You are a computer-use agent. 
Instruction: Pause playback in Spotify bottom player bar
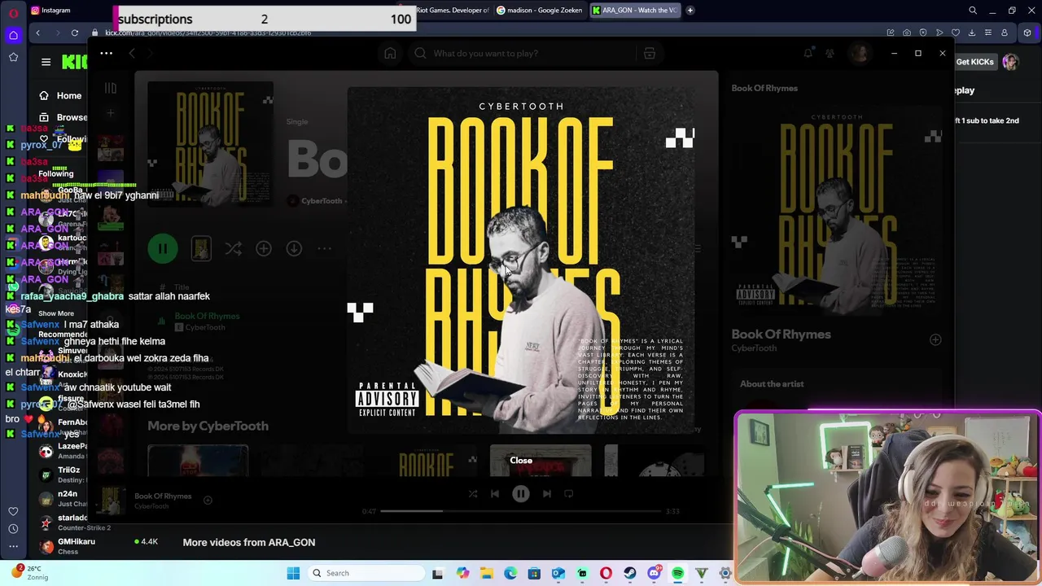point(521,493)
